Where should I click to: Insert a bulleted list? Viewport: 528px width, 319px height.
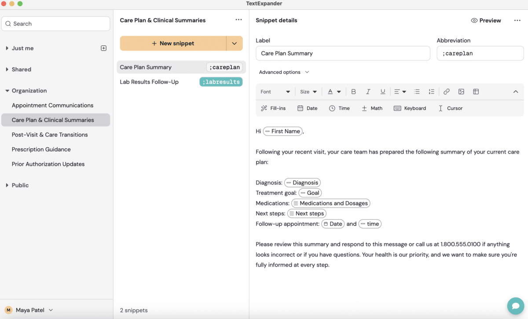coord(417,92)
